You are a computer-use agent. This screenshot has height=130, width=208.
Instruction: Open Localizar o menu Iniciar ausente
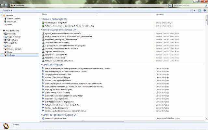(x=57, y=43)
